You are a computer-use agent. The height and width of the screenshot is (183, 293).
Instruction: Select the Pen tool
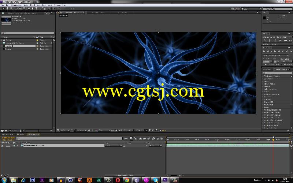click(33, 8)
